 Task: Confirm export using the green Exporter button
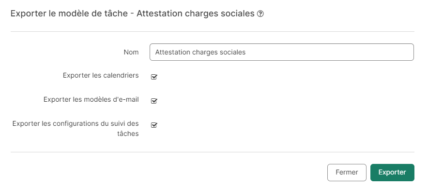point(392,172)
